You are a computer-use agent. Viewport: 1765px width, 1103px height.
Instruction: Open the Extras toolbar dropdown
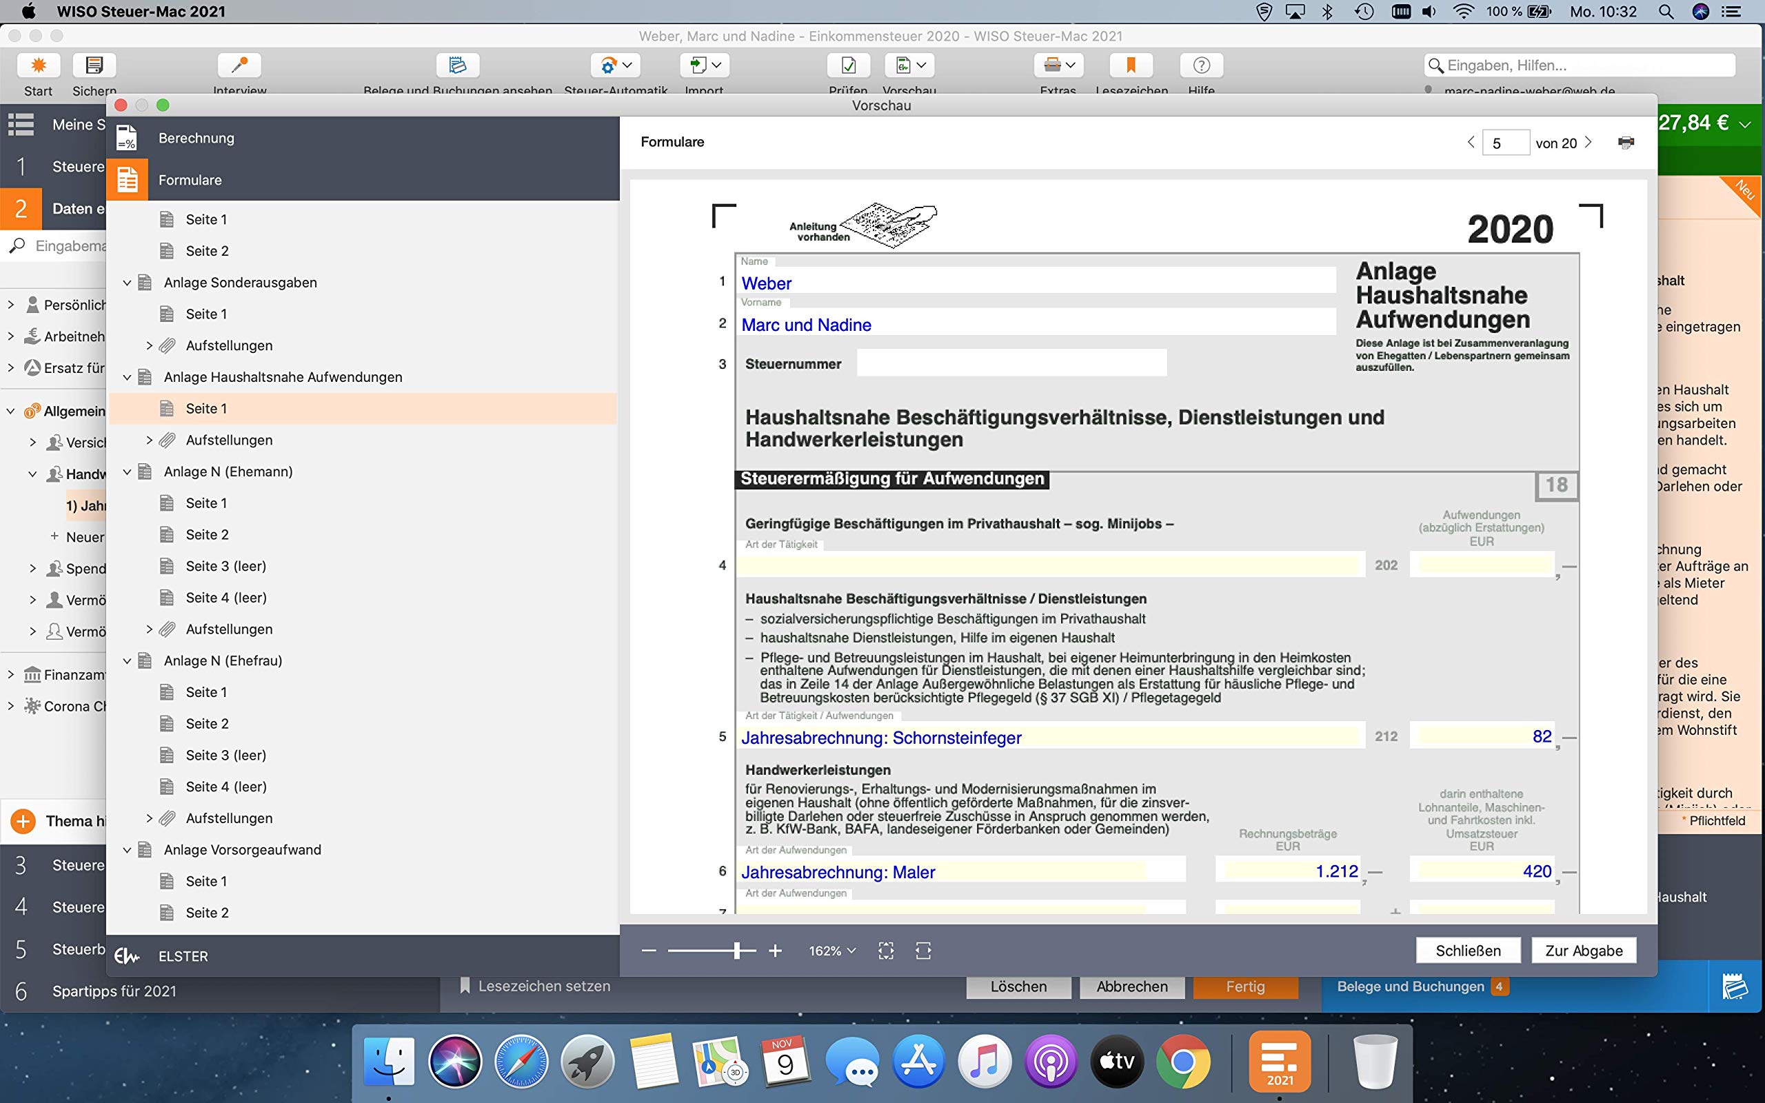(x=1058, y=65)
